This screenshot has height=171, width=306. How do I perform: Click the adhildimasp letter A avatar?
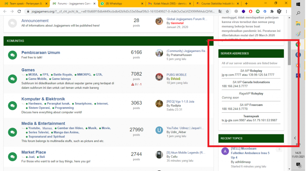[225, 151]
